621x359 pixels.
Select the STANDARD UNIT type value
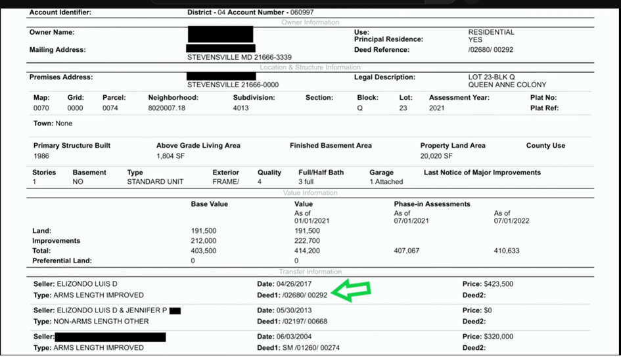pyautogui.click(x=155, y=182)
